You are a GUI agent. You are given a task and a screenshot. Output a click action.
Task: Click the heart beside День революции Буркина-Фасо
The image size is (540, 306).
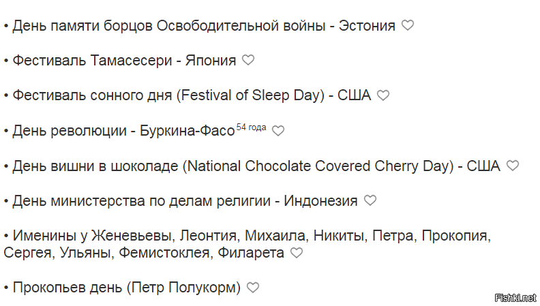tap(278, 131)
